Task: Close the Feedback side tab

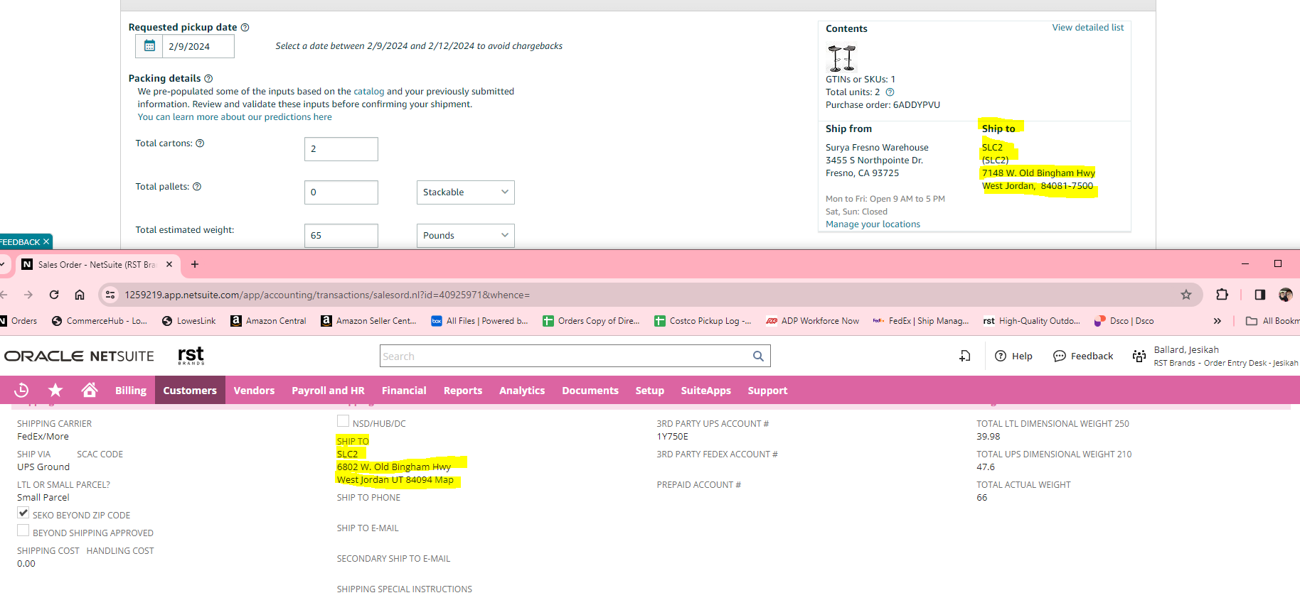Action: (46, 242)
